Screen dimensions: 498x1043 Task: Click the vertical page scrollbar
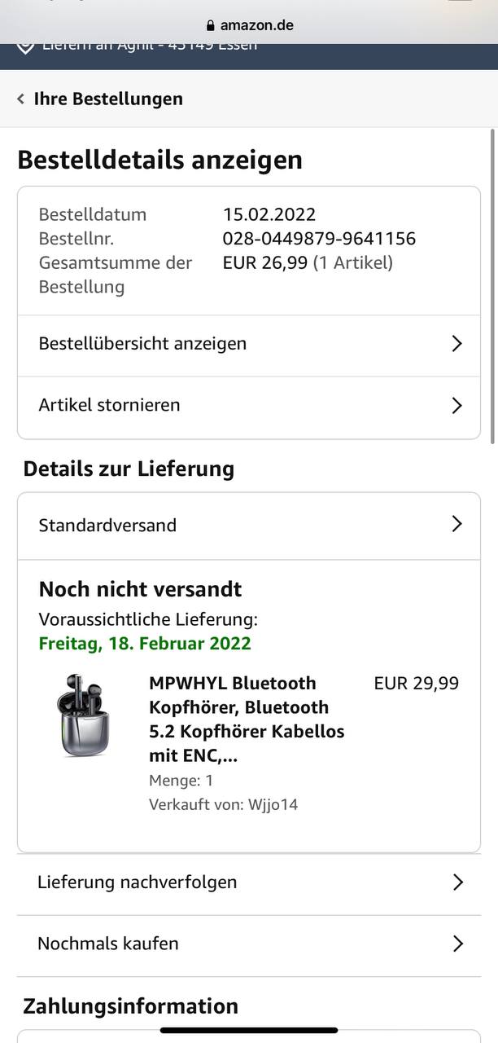(x=491, y=285)
